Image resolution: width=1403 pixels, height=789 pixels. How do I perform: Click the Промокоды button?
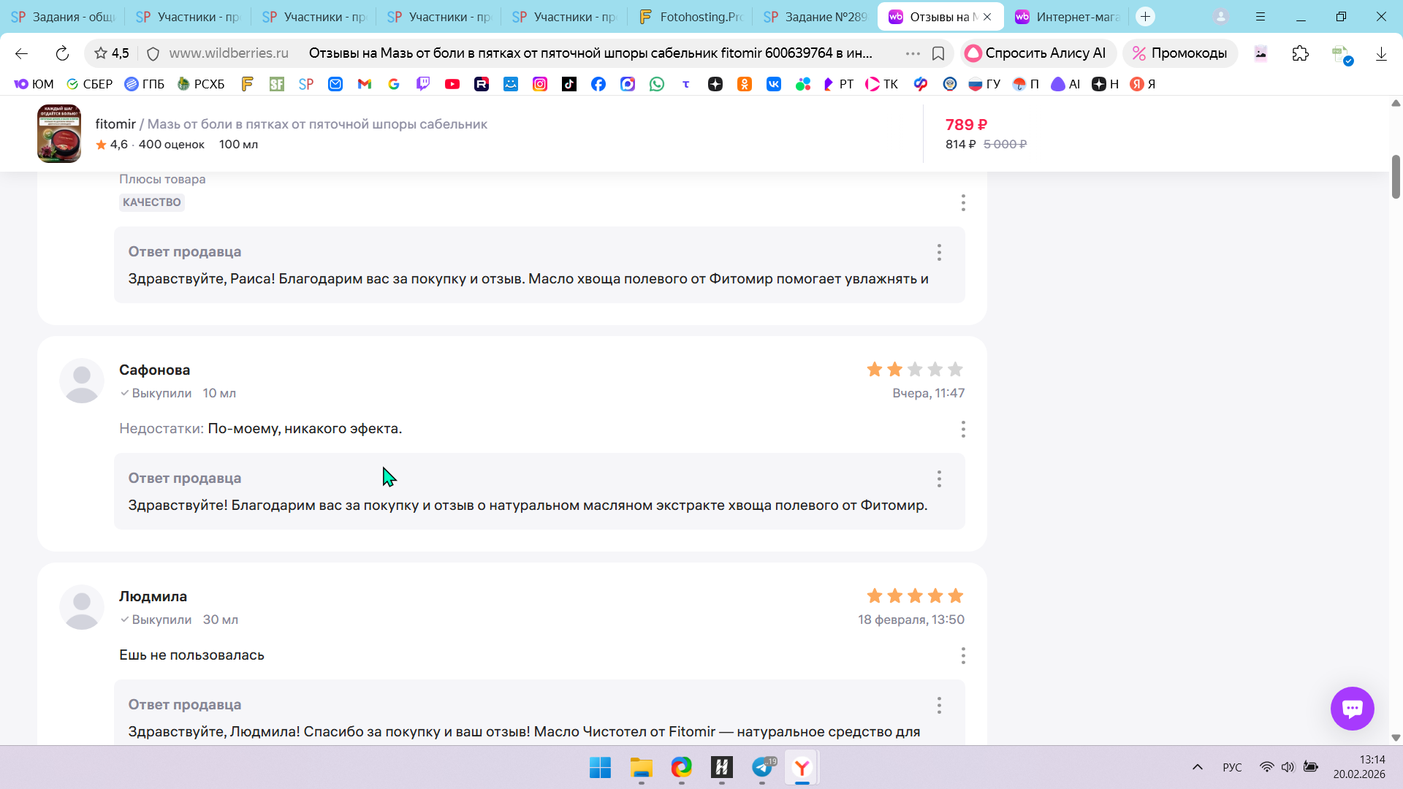tap(1179, 53)
